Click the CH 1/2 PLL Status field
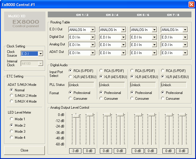The width and height of the screenshot is (196, 159). (x=81, y=85)
